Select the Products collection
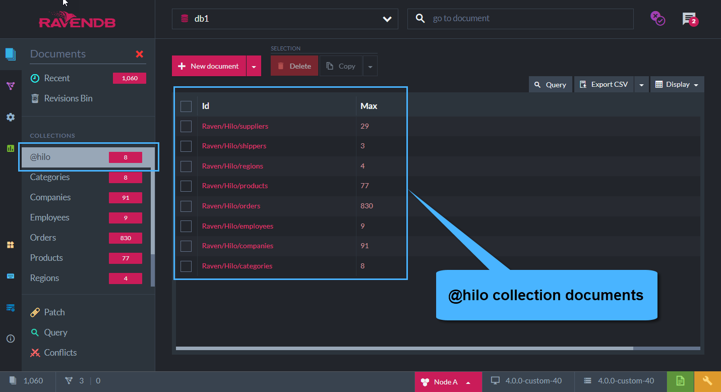This screenshot has height=392, width=721. point(86,258)
